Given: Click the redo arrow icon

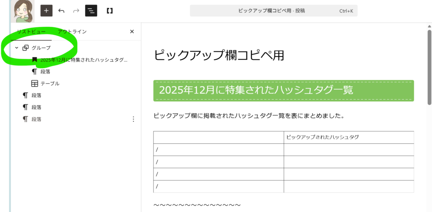Looking at the screenshot, I should (x=76, y=11).
